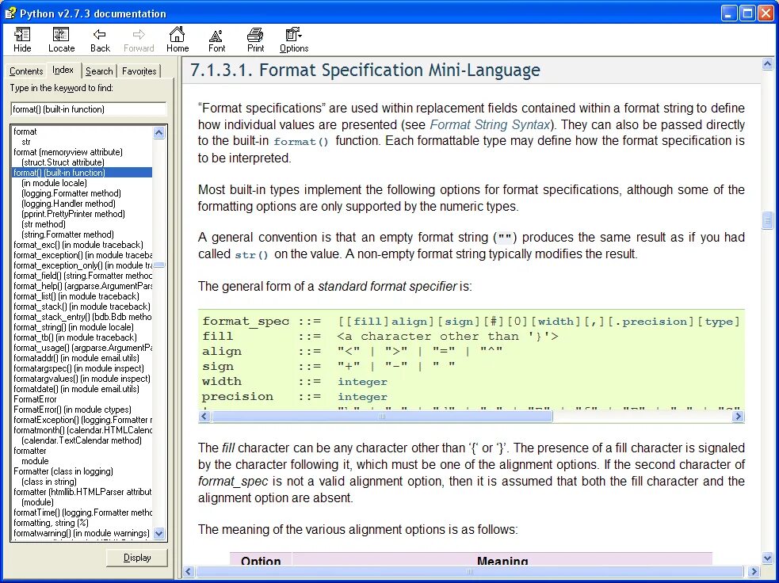Screen dimensions: 779x583
Task: Select '(logging.Handler method)' index entry
Action: [68, 204]
